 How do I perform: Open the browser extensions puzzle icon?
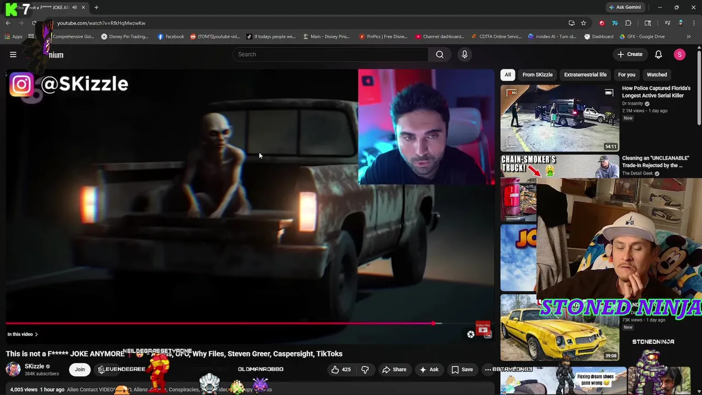click(x=629, y=23)
